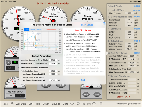Select step 7. Second Circulation heading

tap(119, 76)
